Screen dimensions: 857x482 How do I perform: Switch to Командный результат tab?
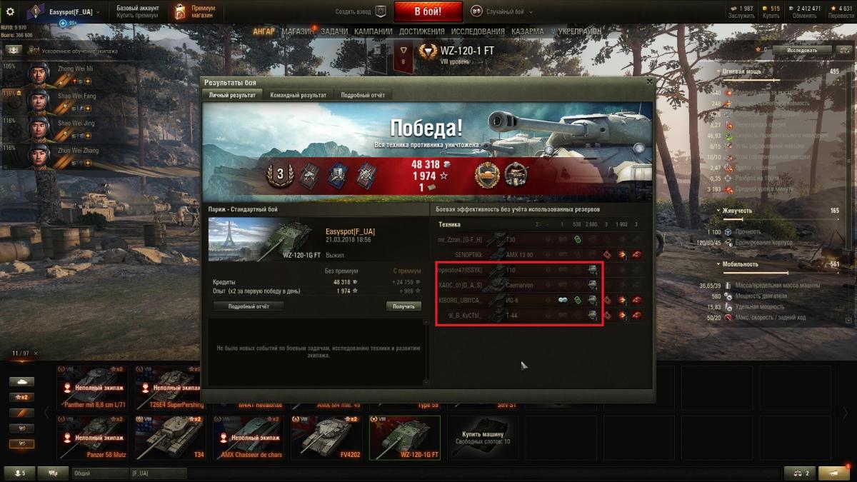pos(298,95)
